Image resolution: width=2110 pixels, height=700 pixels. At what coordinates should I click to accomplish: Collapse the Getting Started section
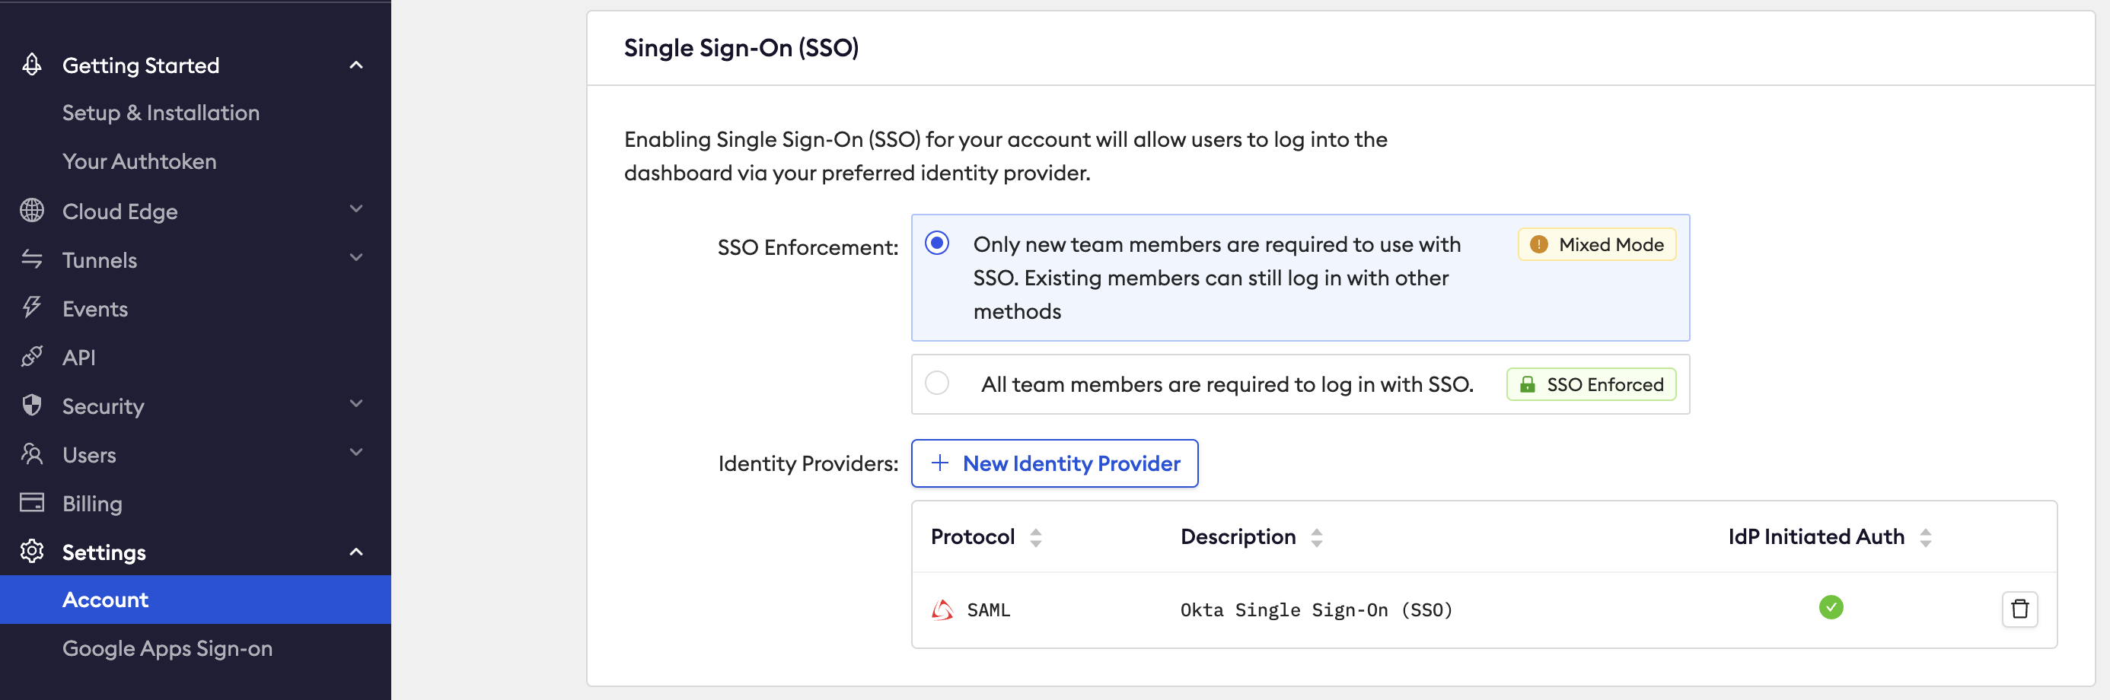[x=355, y=64]
